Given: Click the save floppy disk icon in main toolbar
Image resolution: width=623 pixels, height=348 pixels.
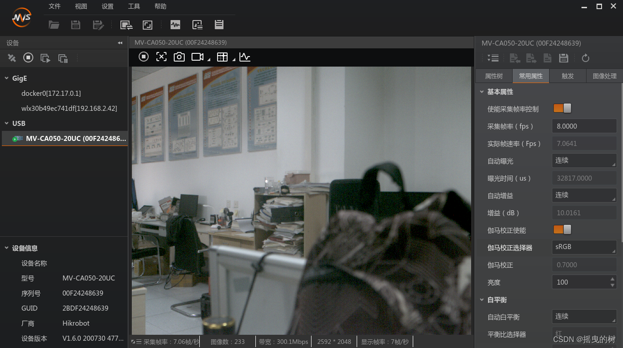Looking at the screenshot, I should (76, 25).
